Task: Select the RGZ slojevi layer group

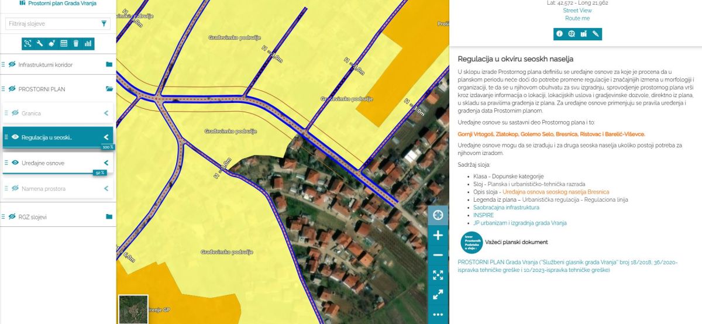Action: click(32, 216)
